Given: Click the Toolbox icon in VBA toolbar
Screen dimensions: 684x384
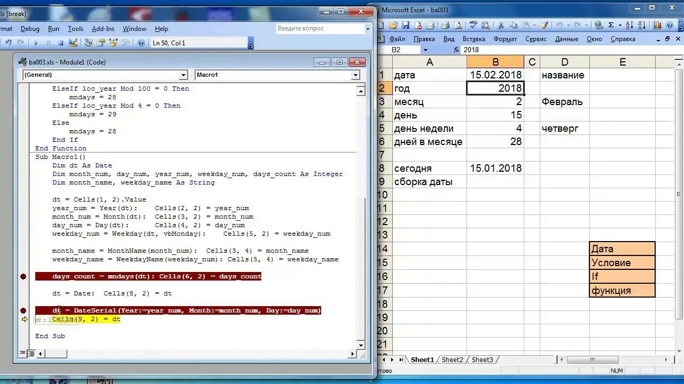Looking at the screenshot, I should point(126,43).
